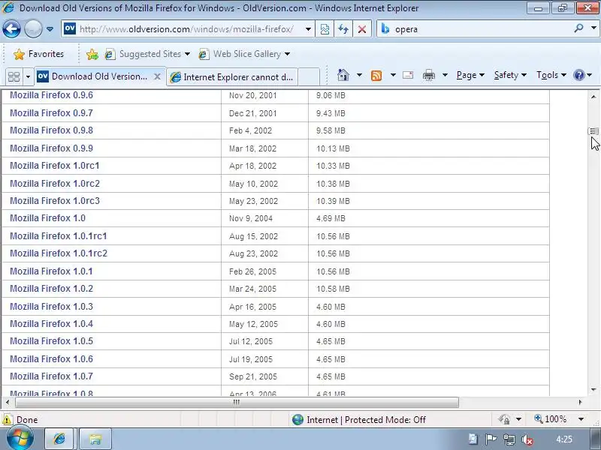Click the size 10.13 MB
601x450 pixels.
pos(333,148)
